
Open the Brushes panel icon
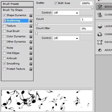(100, 7)
